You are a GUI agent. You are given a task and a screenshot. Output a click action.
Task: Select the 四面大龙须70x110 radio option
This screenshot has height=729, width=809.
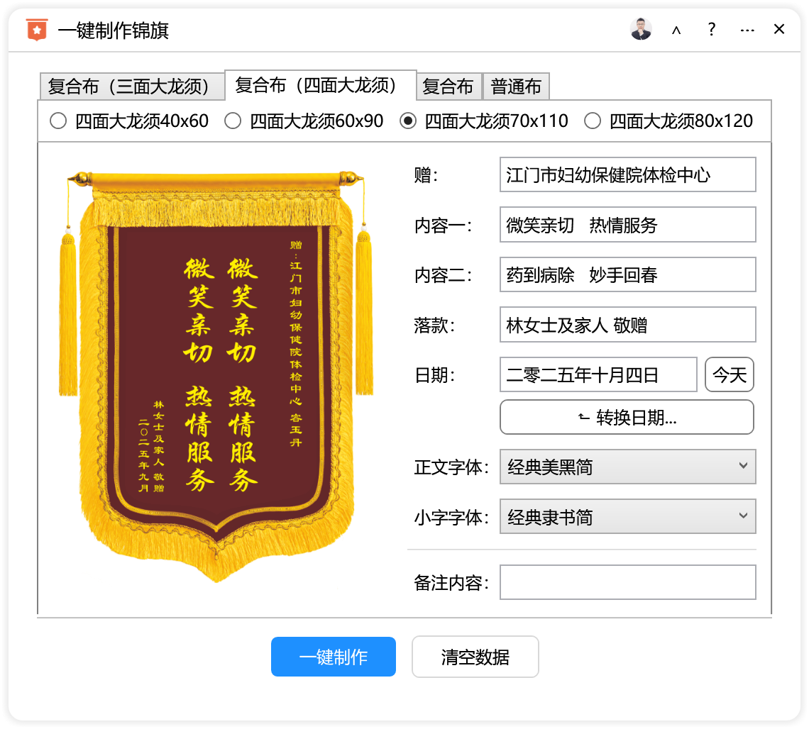[x=408, y=121]
